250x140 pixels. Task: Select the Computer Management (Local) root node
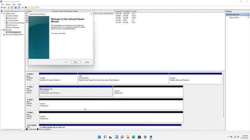tap(14, 11)
